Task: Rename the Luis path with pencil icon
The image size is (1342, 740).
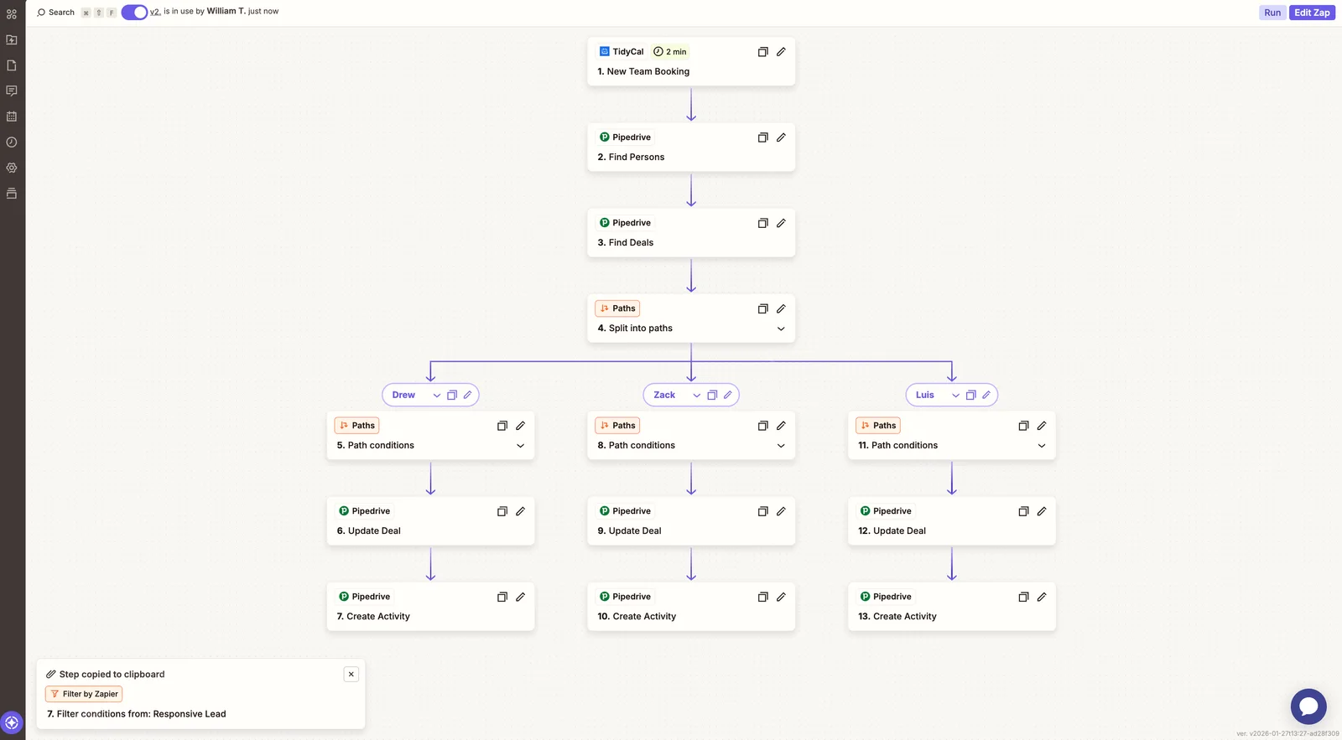Action: pyautogui.click(x=986, y=395)
